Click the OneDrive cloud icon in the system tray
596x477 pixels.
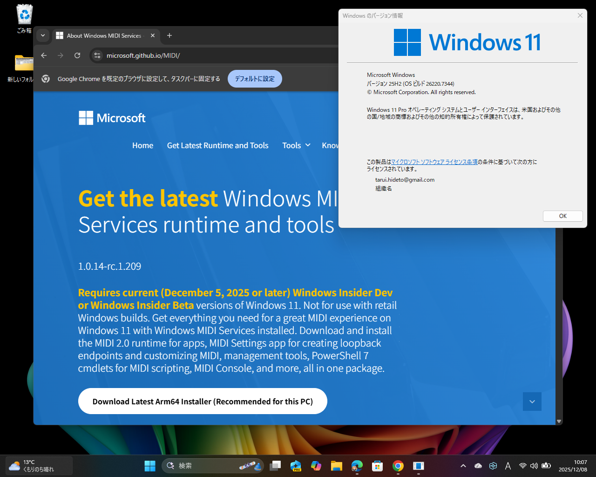click(x=478, y=465)
